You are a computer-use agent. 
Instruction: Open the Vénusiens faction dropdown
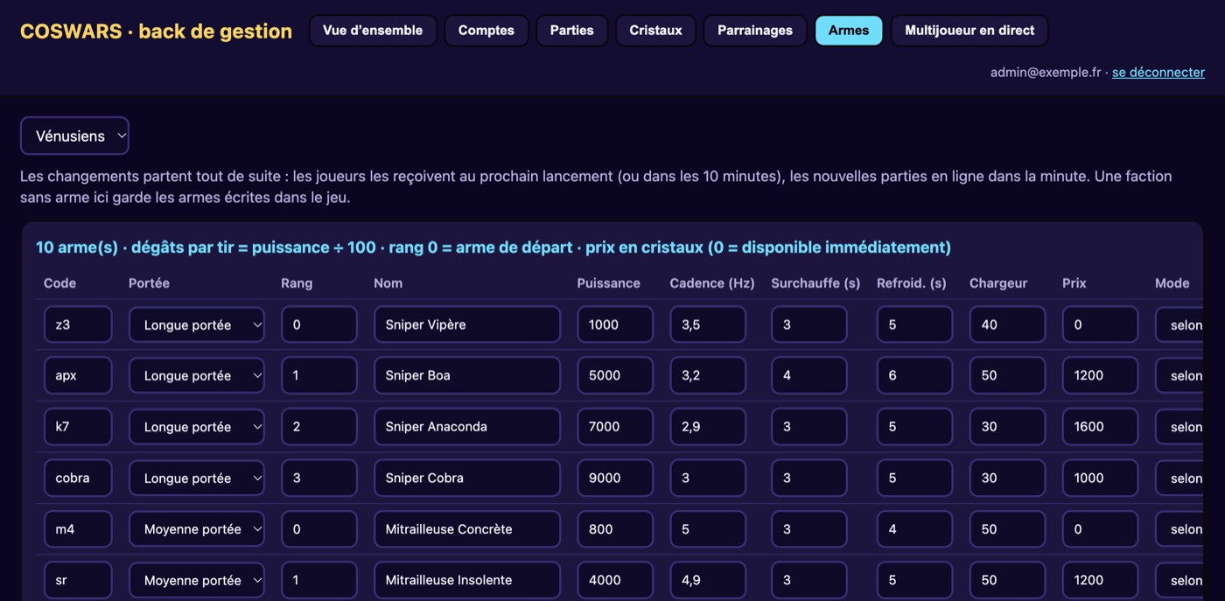pos(74,136)
